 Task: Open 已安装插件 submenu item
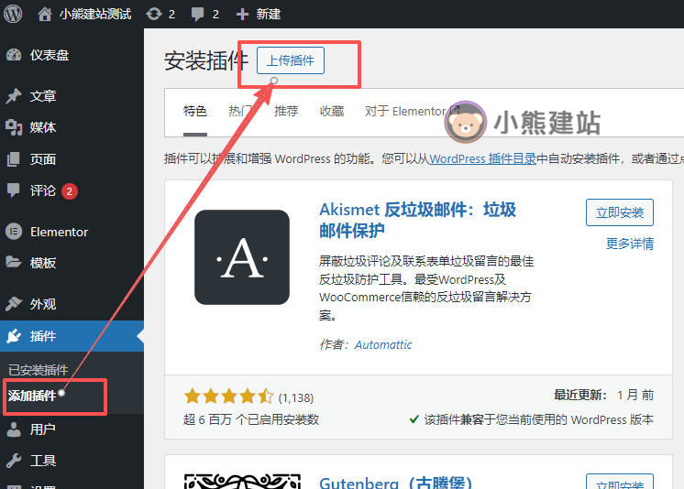point(38,370)
